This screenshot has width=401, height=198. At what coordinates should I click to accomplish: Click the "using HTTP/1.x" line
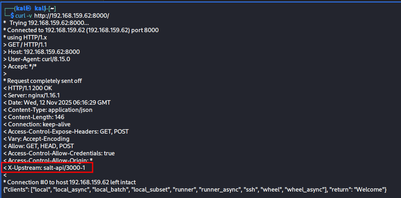pyautogui.click(x=27, y=37)
